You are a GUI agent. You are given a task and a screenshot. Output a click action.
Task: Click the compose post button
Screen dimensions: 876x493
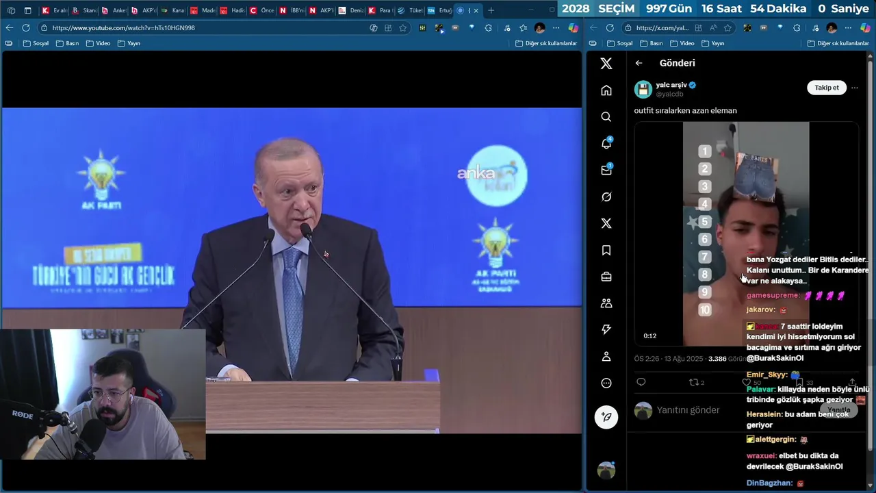[x=606, y=417]
